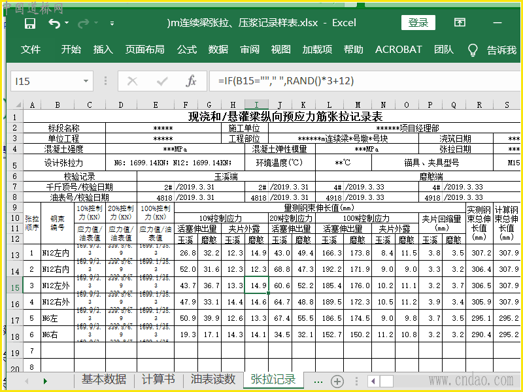Click the Redo arrow icon

click(x=84, y=24)
